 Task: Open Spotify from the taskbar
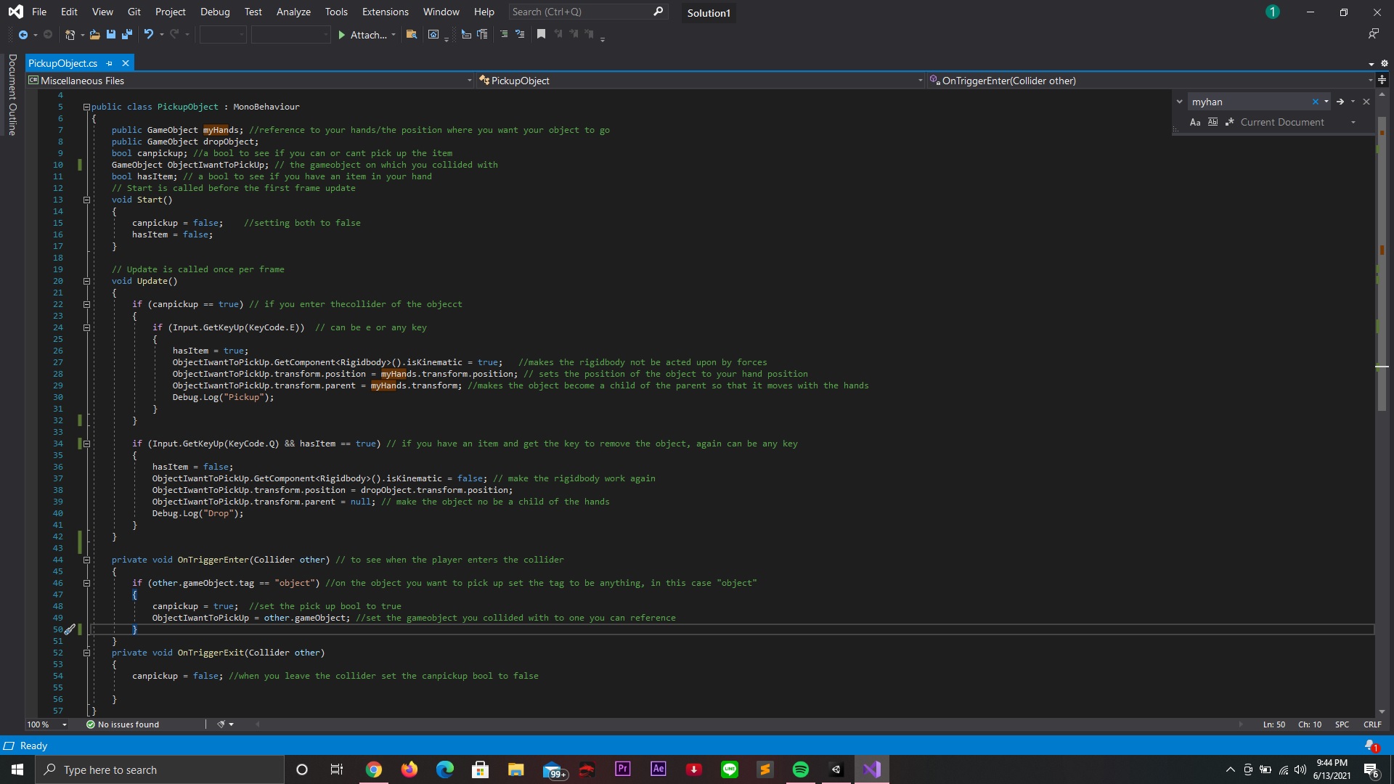(801, 769)
